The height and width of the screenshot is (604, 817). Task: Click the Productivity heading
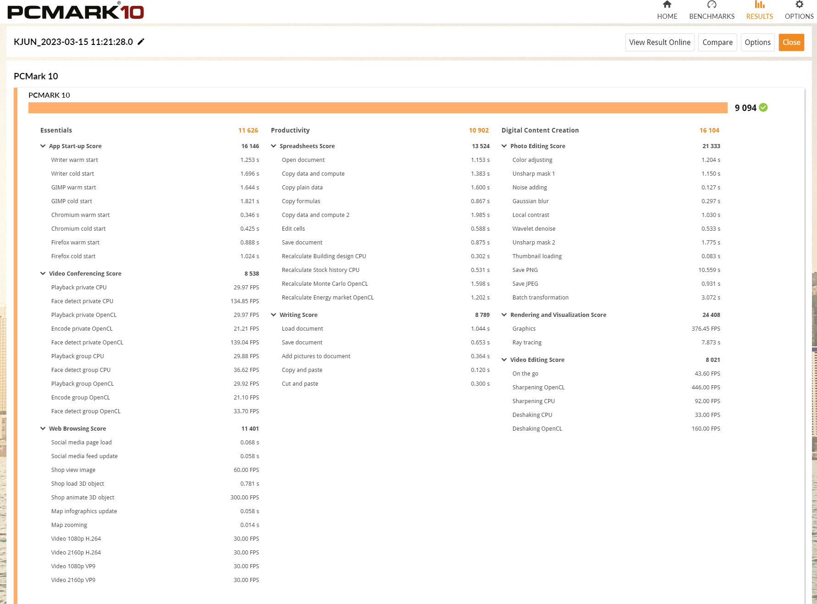click(x=290, y=130)
